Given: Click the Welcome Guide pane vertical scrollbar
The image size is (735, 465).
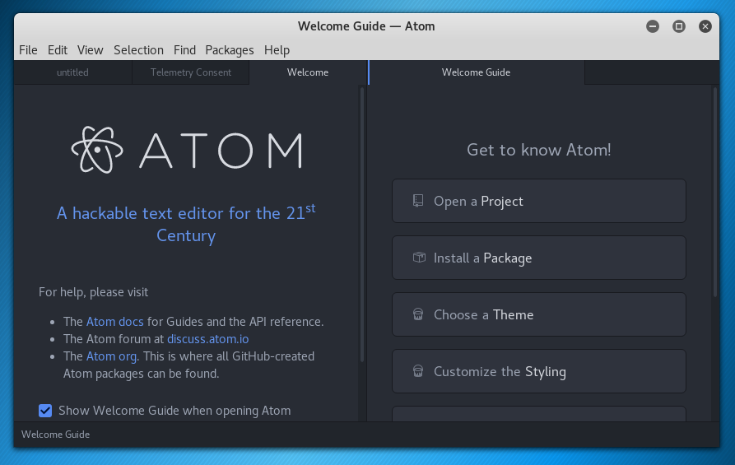Looking at the screenshot, I should point(715,193).
